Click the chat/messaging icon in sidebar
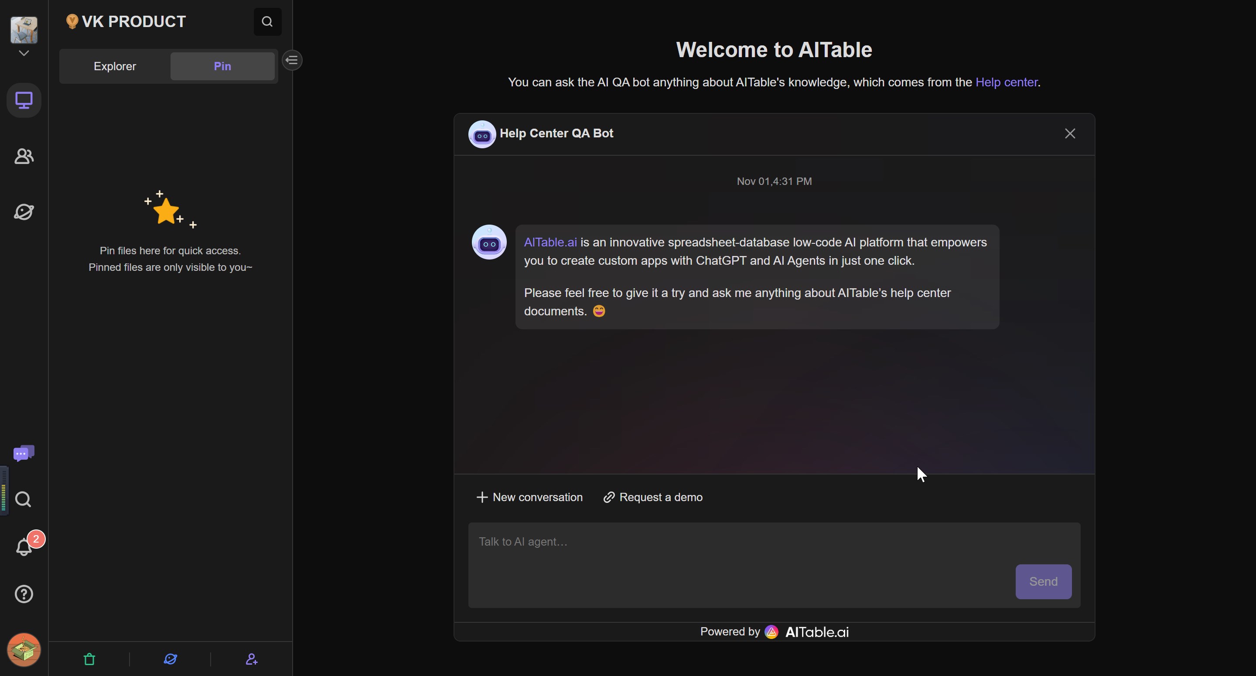 (23, 453)
